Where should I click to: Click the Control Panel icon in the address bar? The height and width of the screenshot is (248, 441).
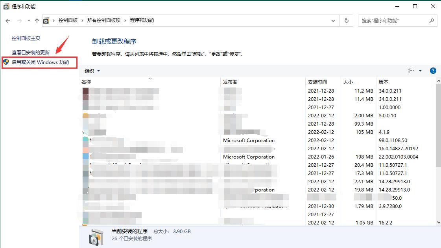pos(46,20)
